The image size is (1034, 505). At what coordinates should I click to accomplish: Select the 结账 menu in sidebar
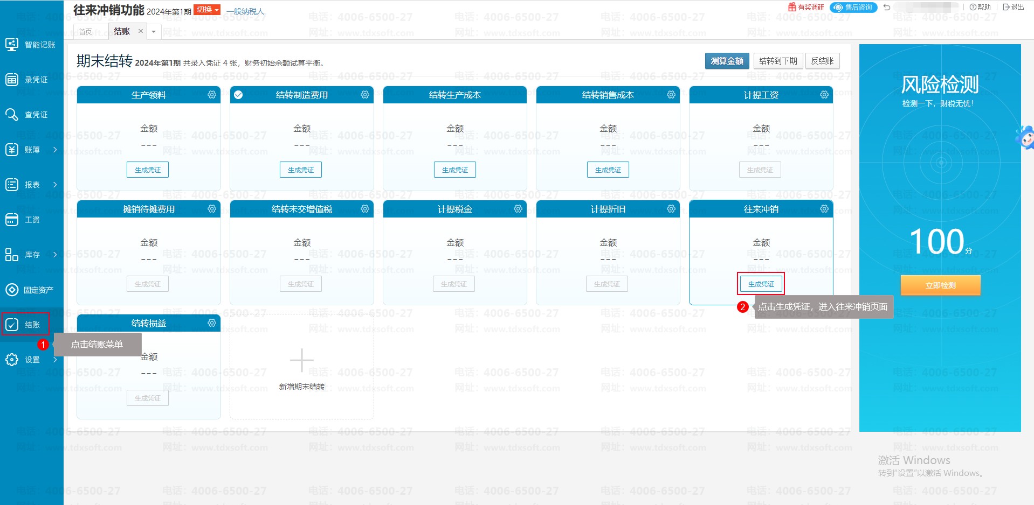pos(25,325)
